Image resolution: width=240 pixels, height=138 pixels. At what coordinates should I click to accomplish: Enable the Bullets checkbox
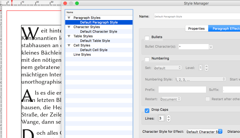coord(147,38)
